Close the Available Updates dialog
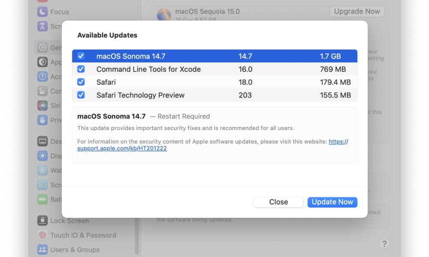Screen dimensions: 429x257 278,202
